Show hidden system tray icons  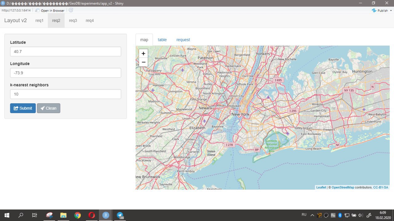coord(312,215)
